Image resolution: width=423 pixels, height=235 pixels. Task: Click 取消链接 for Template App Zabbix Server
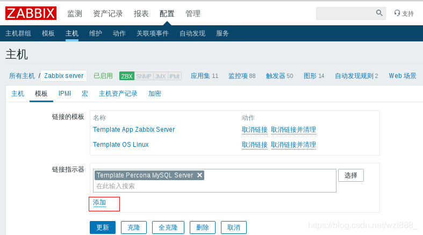255,130
